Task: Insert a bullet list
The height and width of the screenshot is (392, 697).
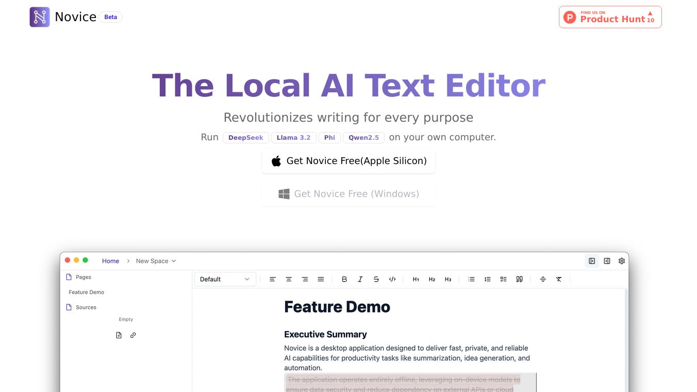Action: point(471,279)
